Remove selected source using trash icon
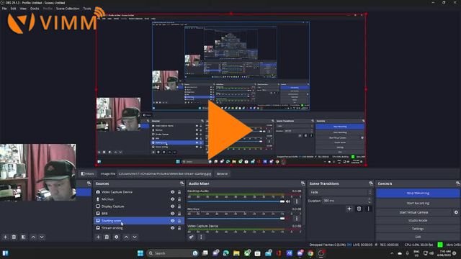This screenshot has height=259, width=461. point(107,237)
